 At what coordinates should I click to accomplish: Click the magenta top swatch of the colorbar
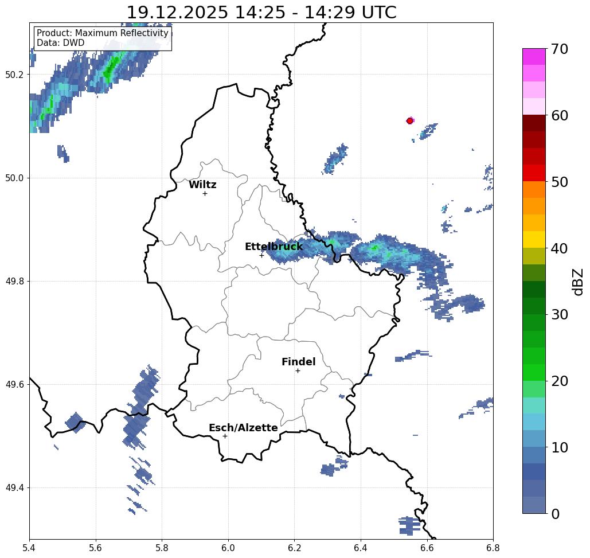point(534,57)
